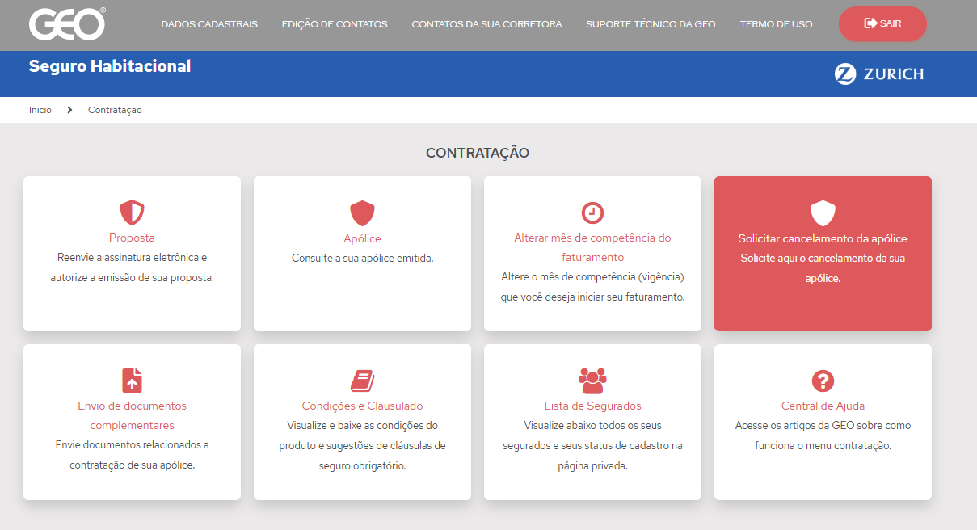Click the Seguro Habitacional banner title
Viewport: 977px width, 530px height.
pos(110,66)
